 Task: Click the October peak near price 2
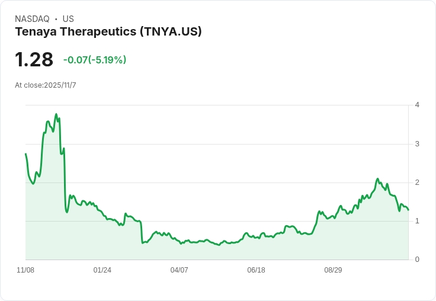pos(377,179)
